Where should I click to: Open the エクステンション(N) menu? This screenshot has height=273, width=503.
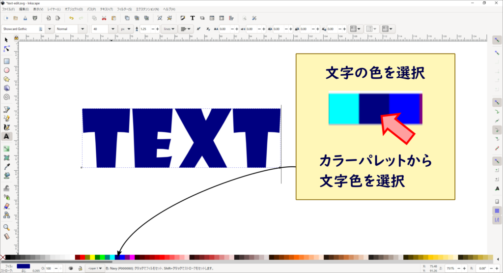point(147,9)
